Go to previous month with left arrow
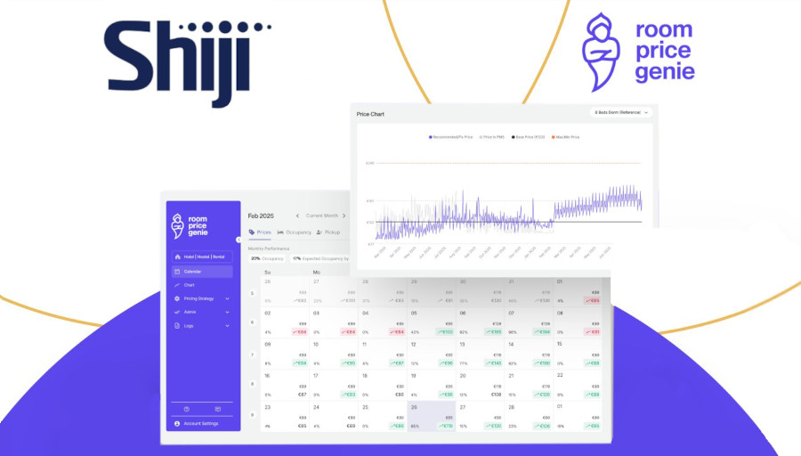 point(297,216)
